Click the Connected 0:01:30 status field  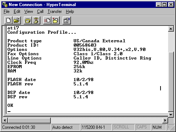(26, 127)
